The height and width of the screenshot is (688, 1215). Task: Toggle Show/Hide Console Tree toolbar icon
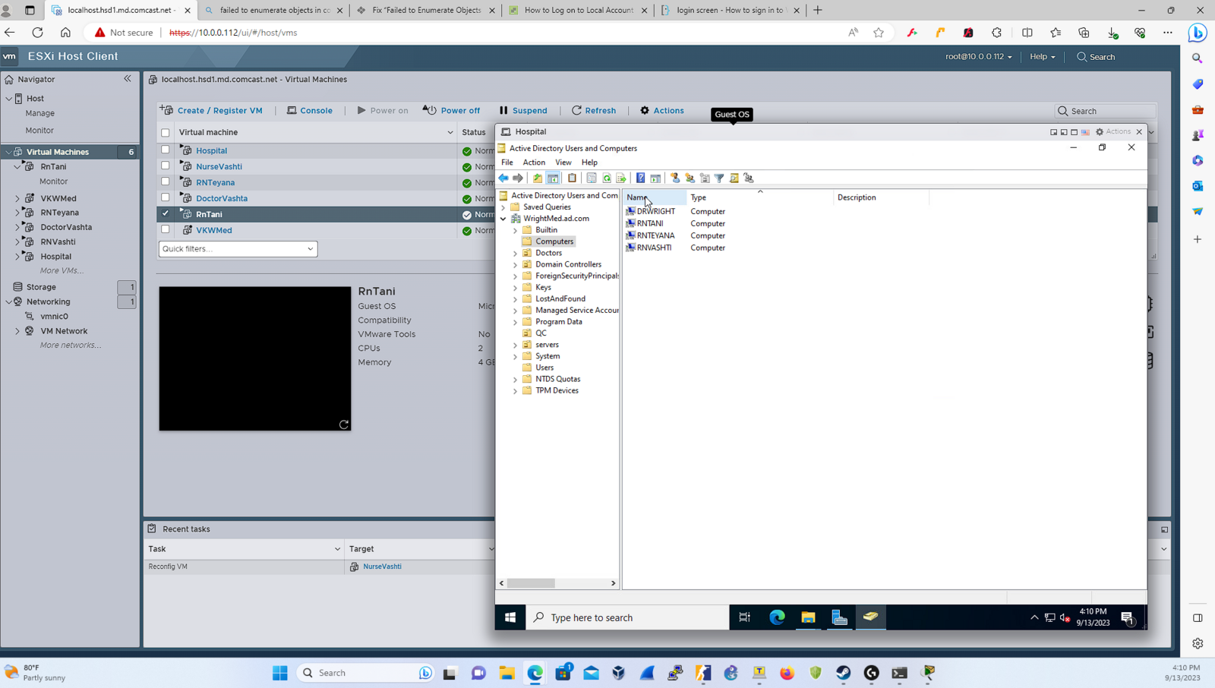(553, 178)
